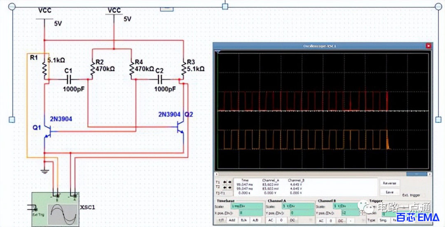Select transistor Q2 symbol
Image resolution: width=445 pixels, height=227 pixels.
pos(180,127)
